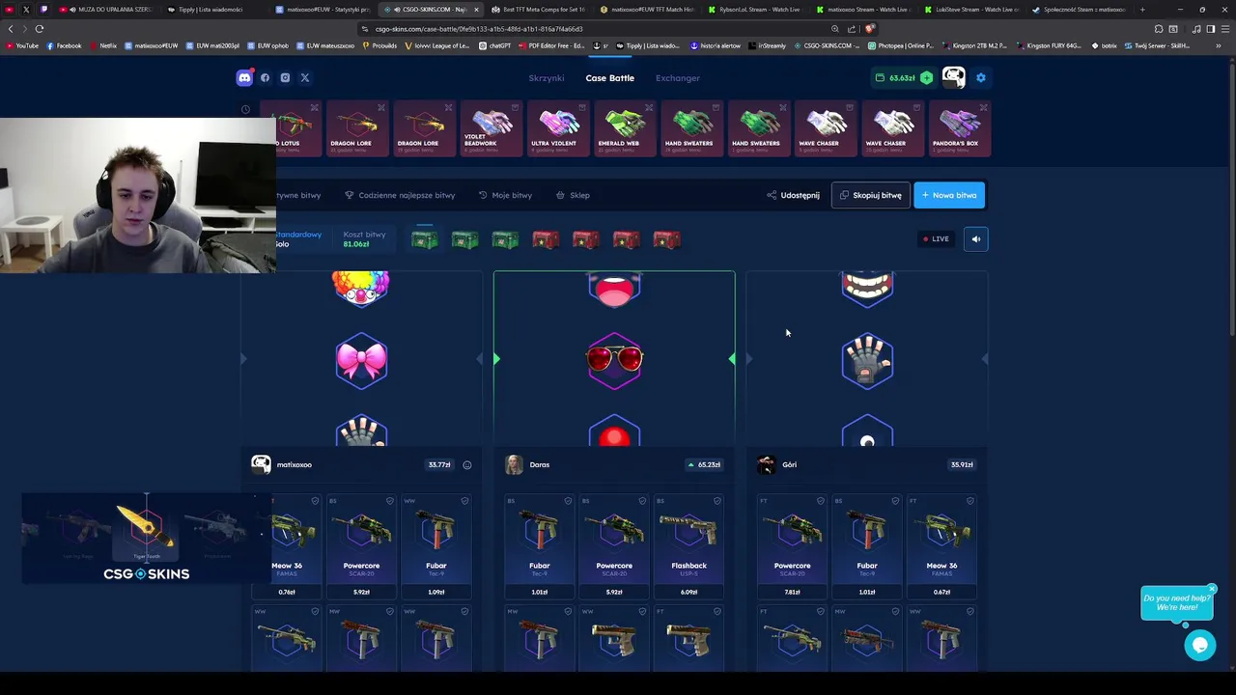Open the Sklep tab
Screen dimensions: 1236x695
(x=573, y=195)
